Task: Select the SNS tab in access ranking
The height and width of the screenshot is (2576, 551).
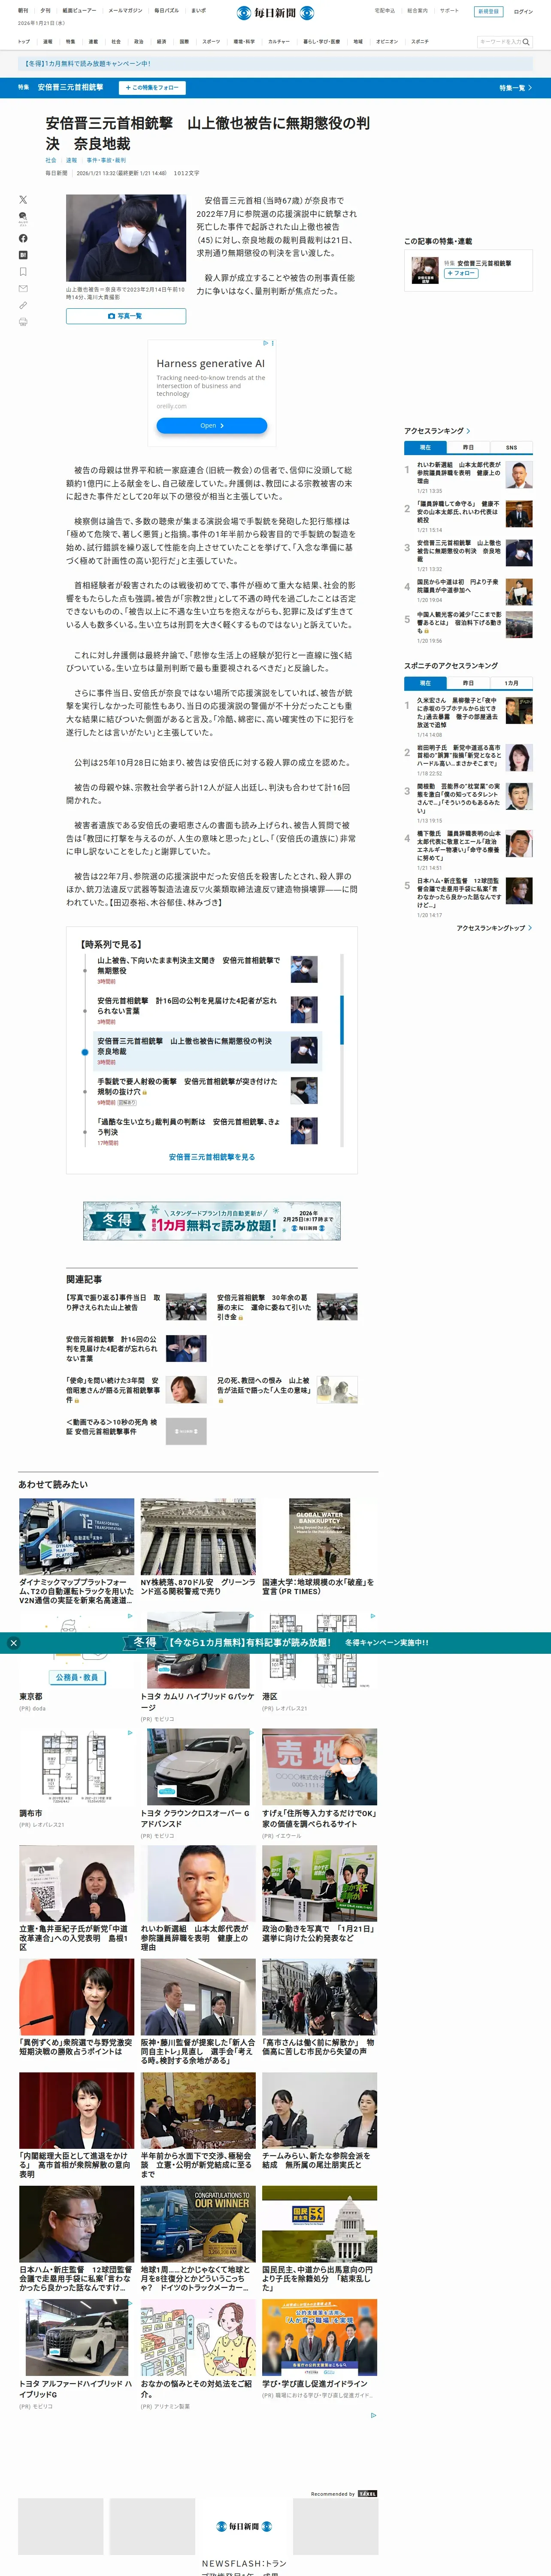Action: (x=511, y=447)
